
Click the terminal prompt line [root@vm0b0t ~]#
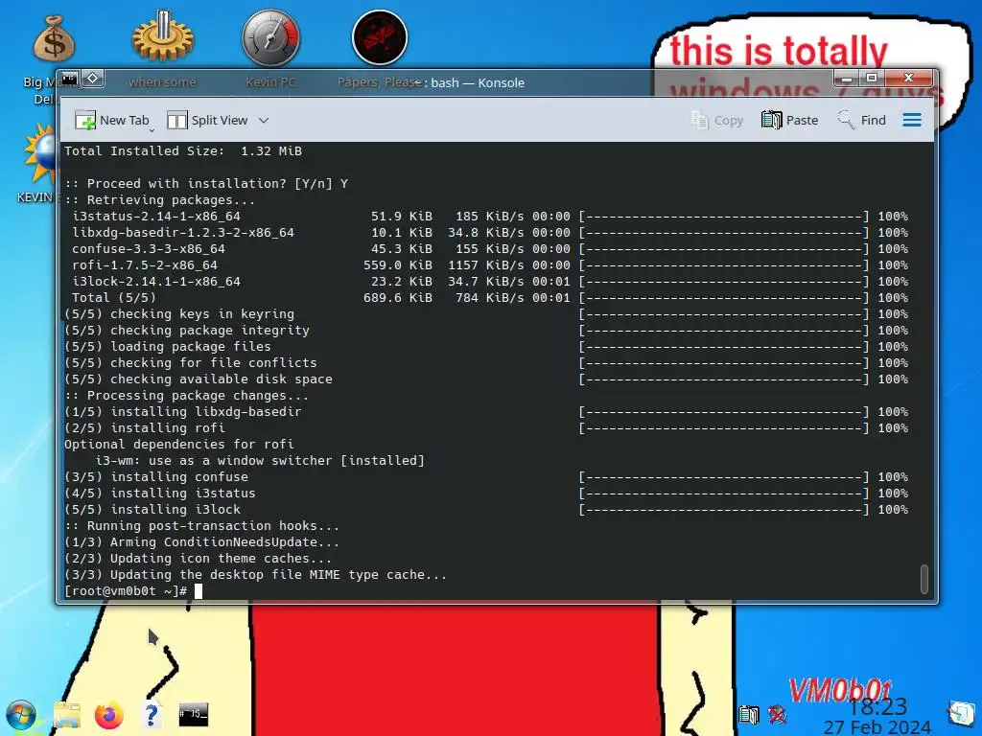point(126,590)
